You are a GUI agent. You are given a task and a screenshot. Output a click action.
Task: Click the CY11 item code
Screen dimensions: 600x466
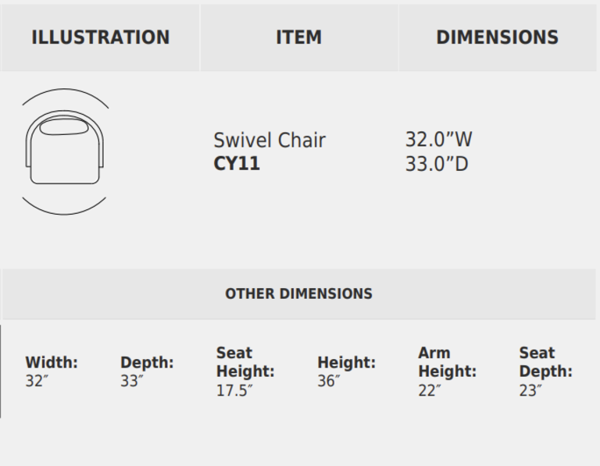click(236, 164)
